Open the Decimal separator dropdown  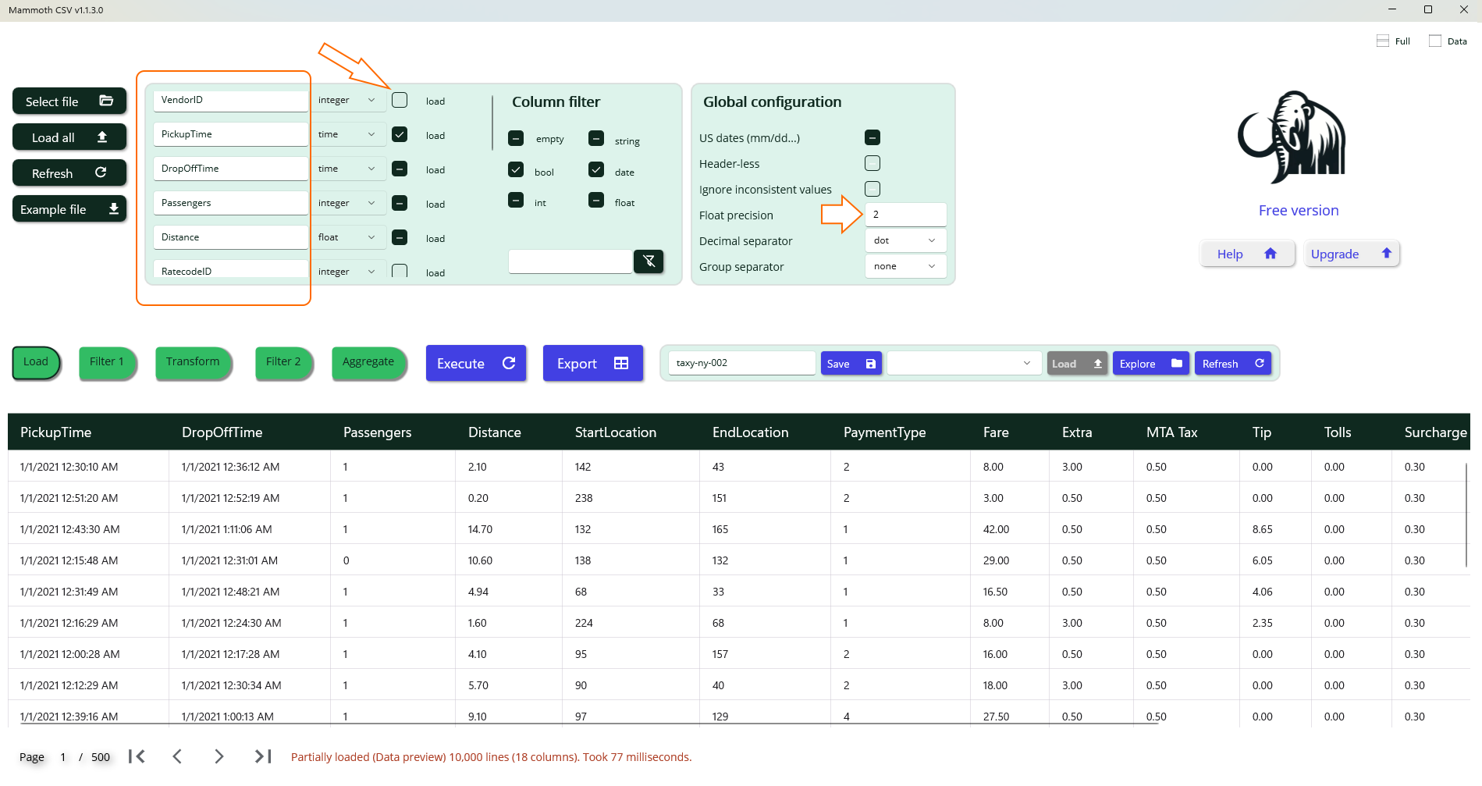(905, 240)
